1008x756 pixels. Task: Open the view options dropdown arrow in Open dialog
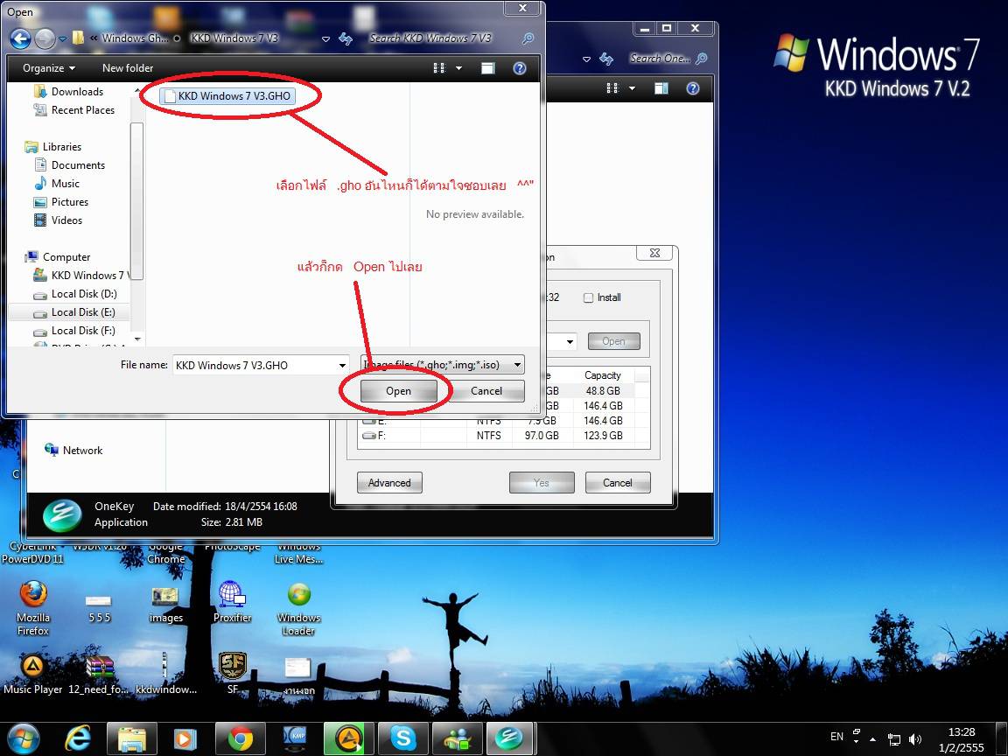tap(459, 68)
